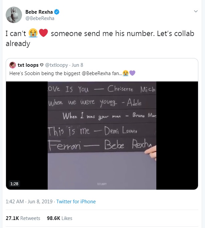The image size is (205, 228).
Task: Click the Jun 8 quoted tweet date
Action: pos(78,65)
